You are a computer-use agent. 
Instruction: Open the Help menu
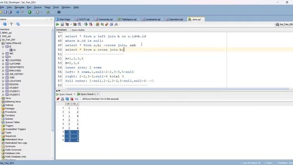coord(76,7)
